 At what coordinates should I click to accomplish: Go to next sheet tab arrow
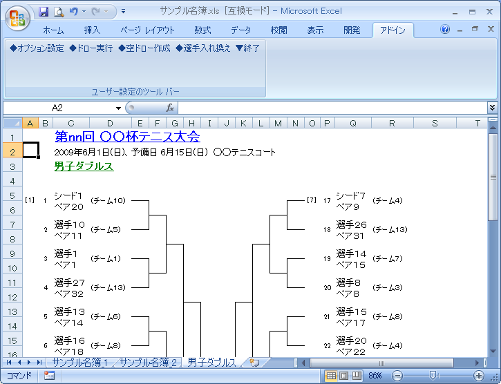click(x=29, y=363)
